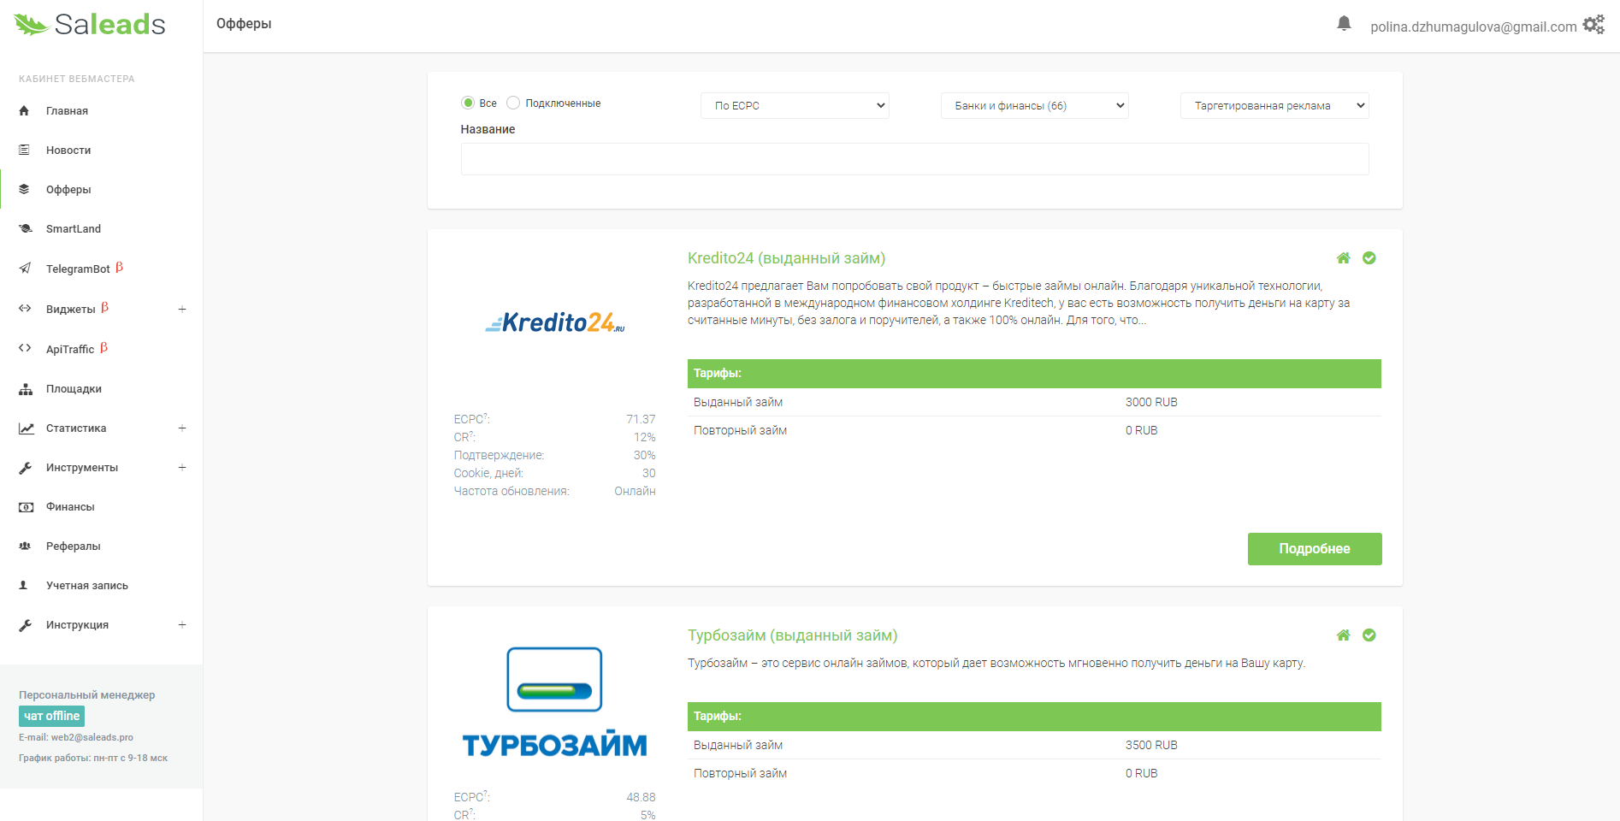1620x821 pixels.
Task: Click the news icon beside Новости
Action: coord(25,150)
